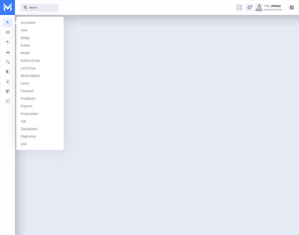Select Progressbar in the menu
The height and width of the screenshot is (235, 299).
[29, 114]
